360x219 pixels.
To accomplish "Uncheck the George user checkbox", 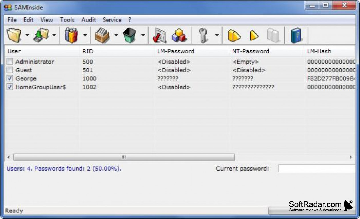I will coord(10,78).
